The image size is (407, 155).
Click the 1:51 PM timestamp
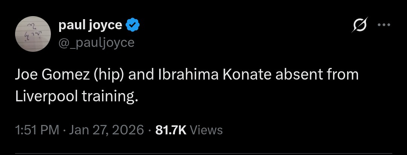pos(37,130)
